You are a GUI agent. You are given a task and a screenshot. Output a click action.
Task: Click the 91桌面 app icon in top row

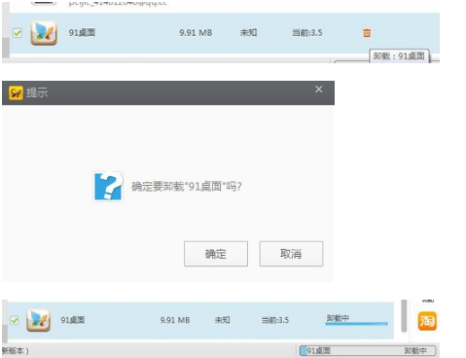tap(44, 32)
